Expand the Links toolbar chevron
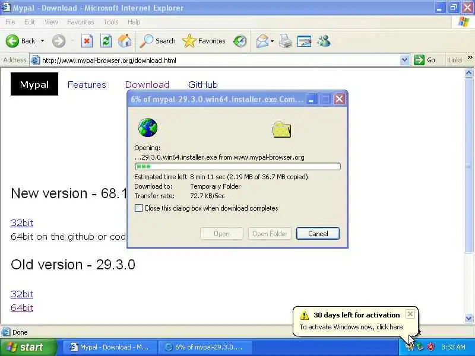 coord(470,57)
